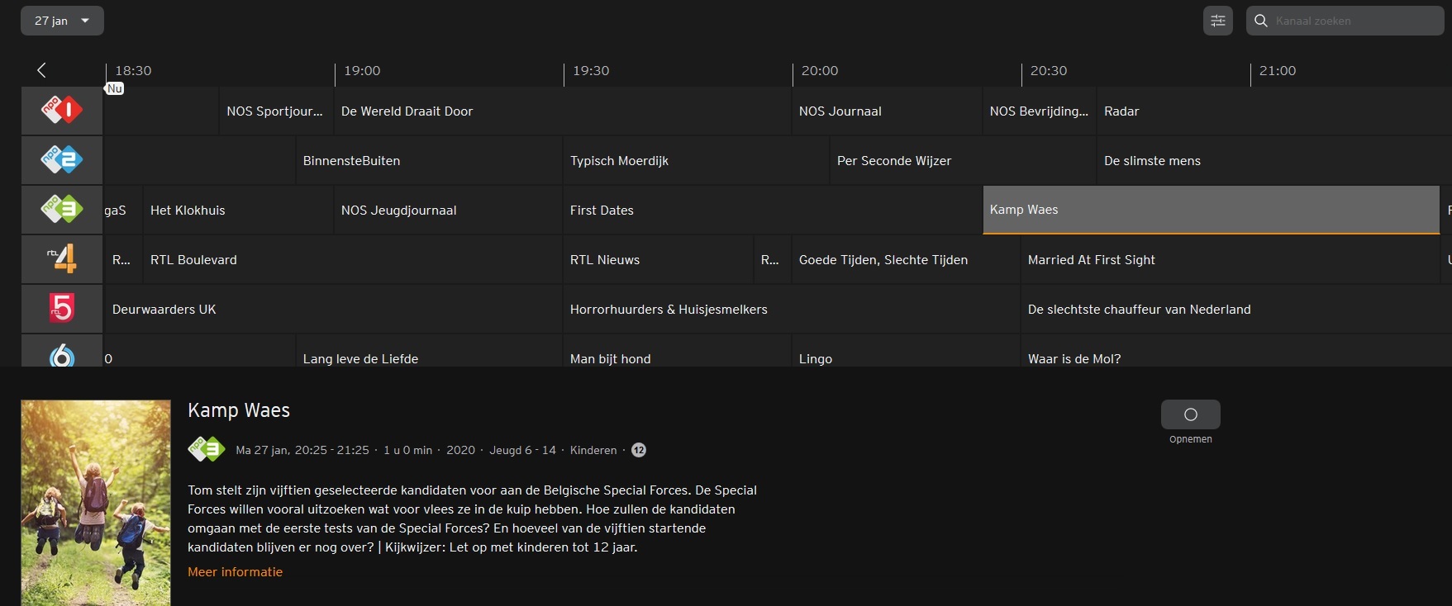Select the RTL 4 channel logo
The width and height of the screenshot is (1452, 606).
[x=62, y=259]
